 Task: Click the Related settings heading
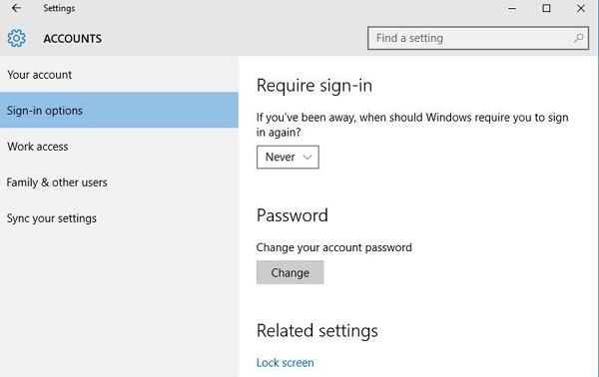click(317, 331)
